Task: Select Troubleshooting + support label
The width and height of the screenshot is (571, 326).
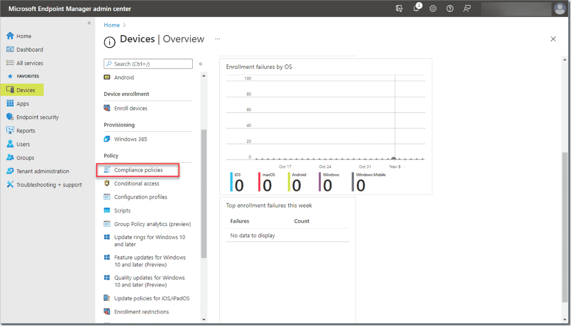Action: (49, 185)
